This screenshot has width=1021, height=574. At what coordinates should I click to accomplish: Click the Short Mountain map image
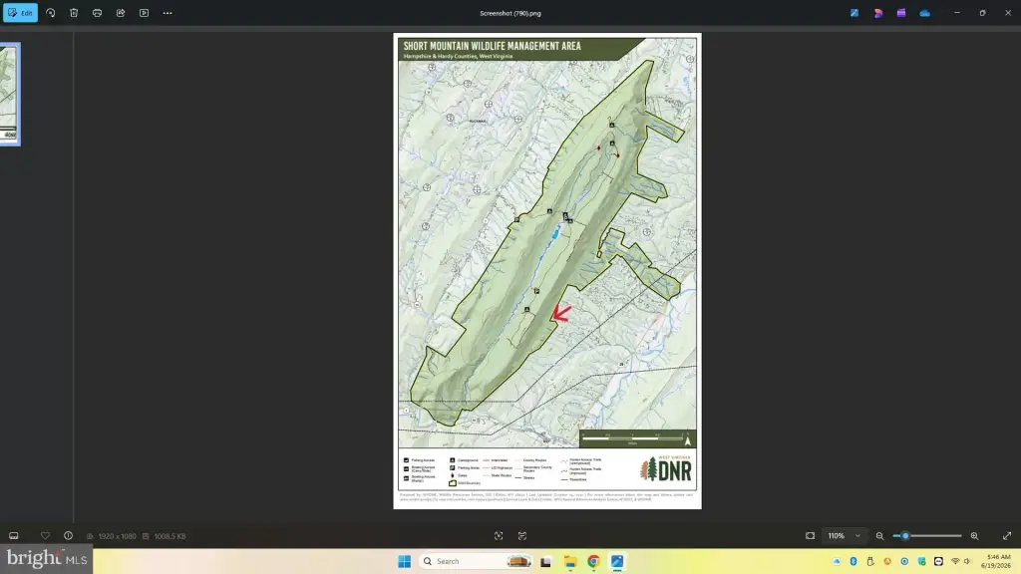tap(547, 271)
